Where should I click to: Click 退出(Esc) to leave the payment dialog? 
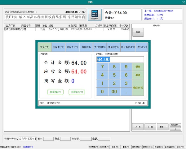pyautogui.click(x=142, y=47)
